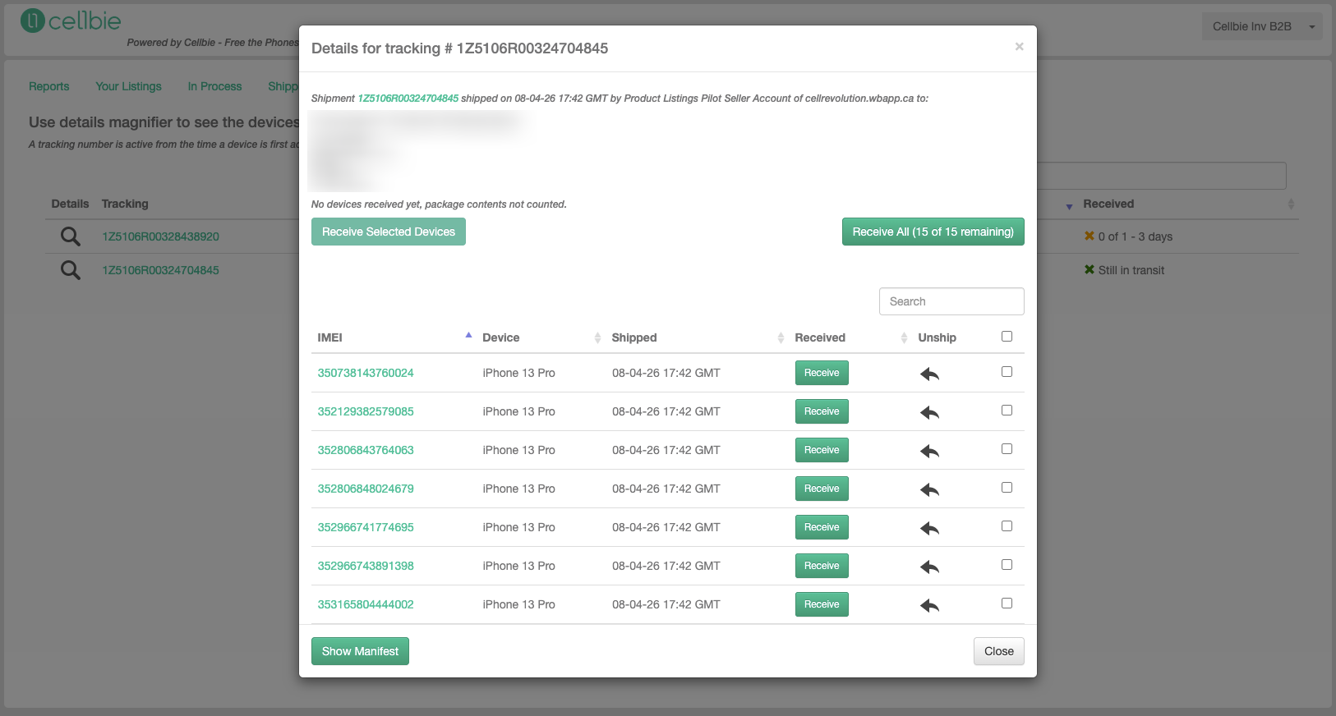Click unship arrow for IMEI 352129382579085
This screenshot has height=716, width=1336.
click(x=929, y=412)
